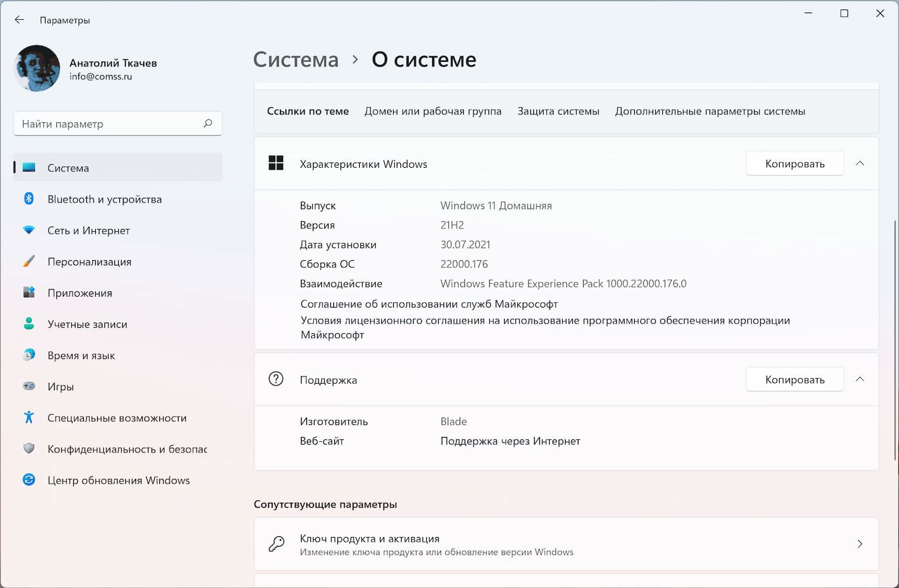Select the Сеть и Интернет icon

point(29,230)
